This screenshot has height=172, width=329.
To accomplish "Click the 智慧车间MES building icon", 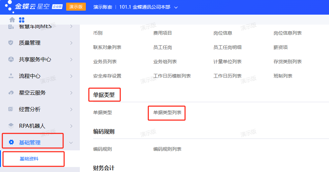I will (11, 27).
